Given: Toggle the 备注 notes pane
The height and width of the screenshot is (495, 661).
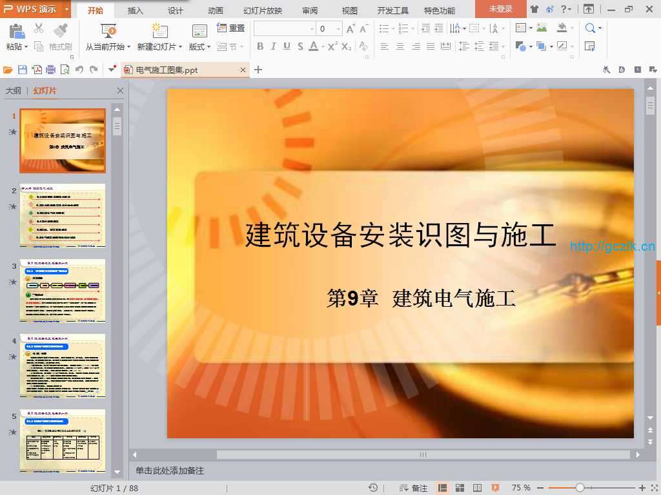Looking at the screenshot, I should (414, 488).
